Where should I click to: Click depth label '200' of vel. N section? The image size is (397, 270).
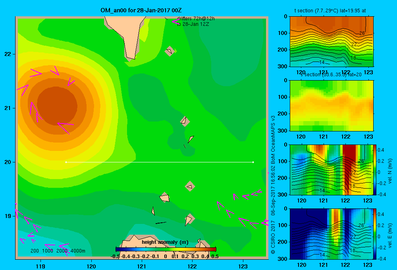click(283, 178)
